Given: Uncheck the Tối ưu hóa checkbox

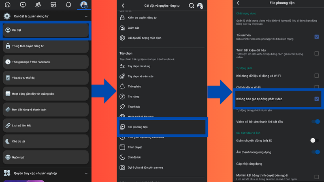Looking at the screenshot, I should pos(317,37).
